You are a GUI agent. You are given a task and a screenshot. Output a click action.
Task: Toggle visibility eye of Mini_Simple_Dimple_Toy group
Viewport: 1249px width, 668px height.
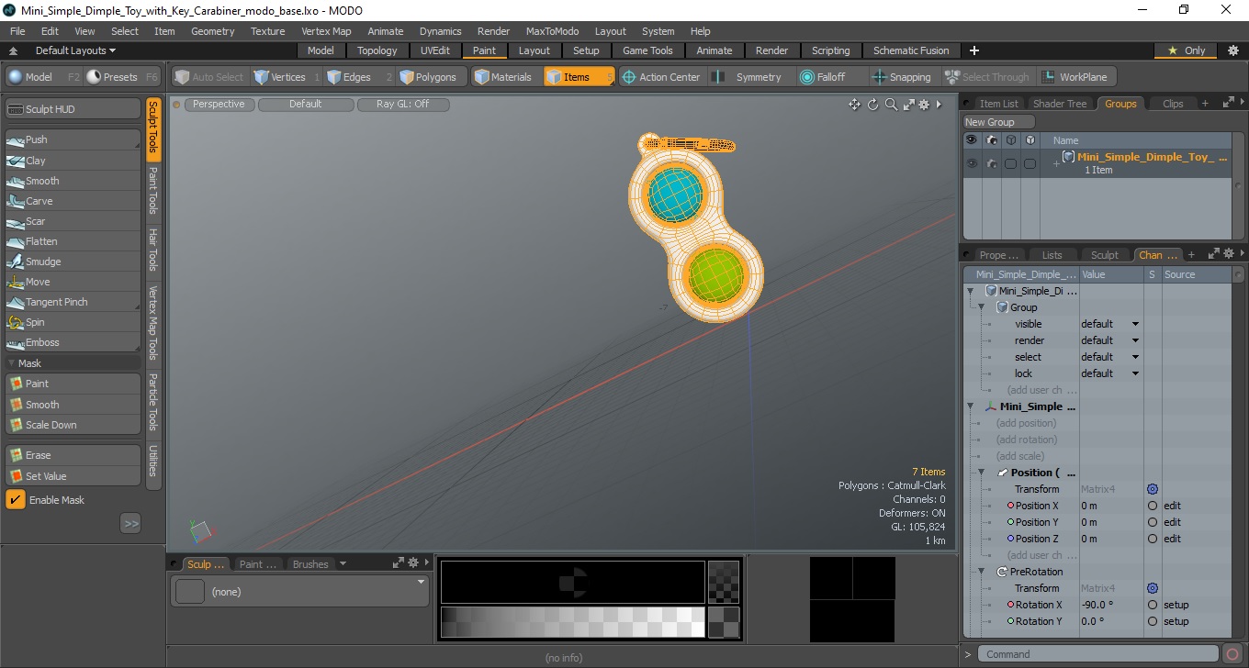click(x=971, y=163)
